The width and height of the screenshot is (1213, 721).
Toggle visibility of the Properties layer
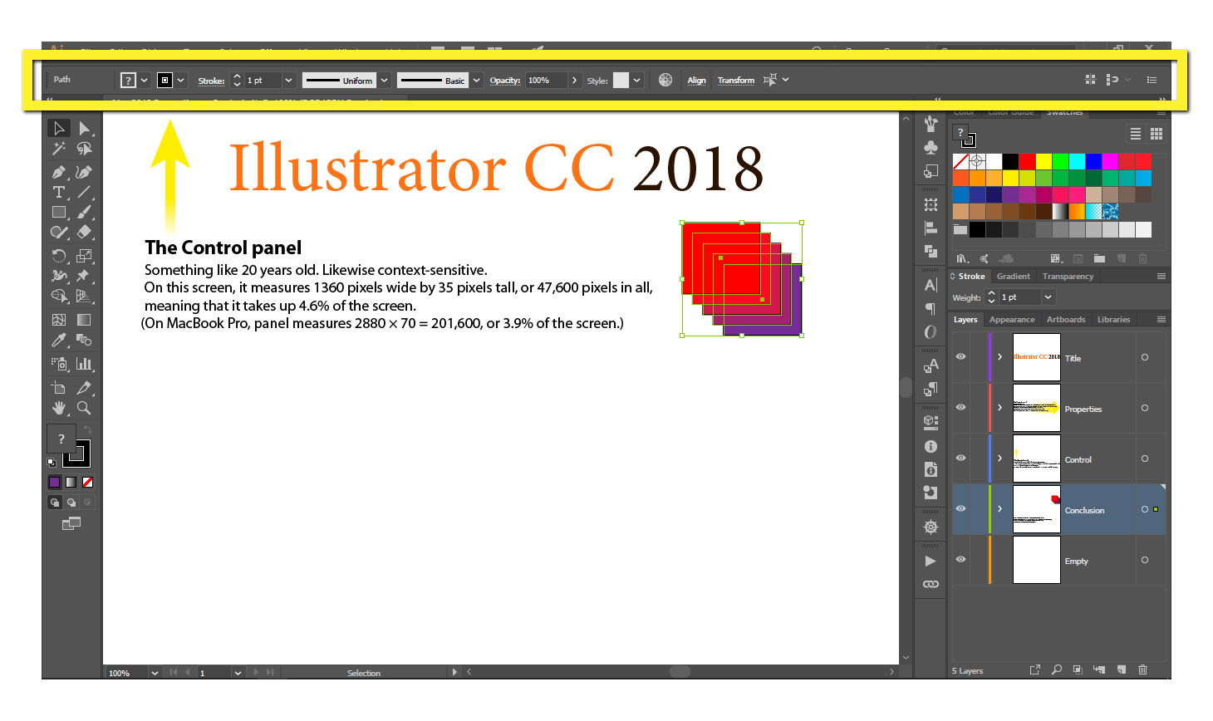click(x=960, y=408)
